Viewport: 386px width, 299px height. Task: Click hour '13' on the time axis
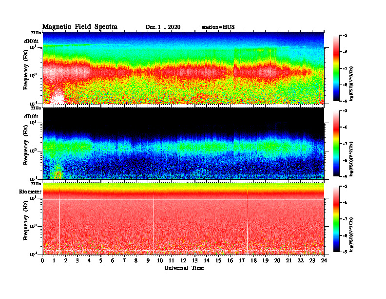tap(195, 260)
